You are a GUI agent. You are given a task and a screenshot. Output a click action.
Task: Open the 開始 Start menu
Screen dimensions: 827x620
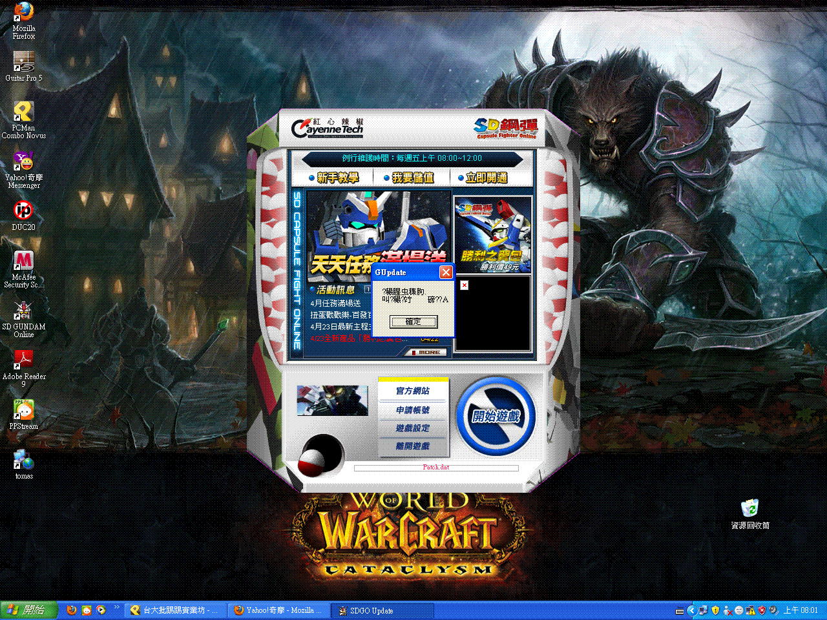pos(28,610)
